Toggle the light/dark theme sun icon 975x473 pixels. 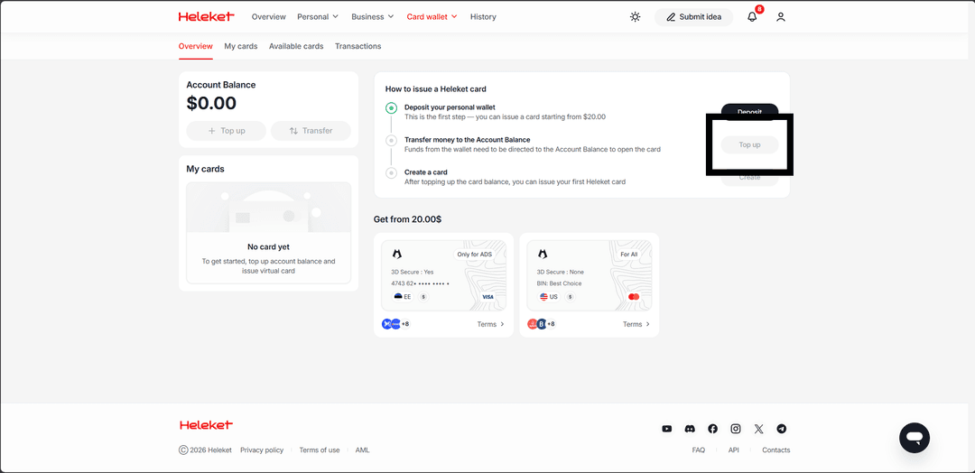click(x=636, y=17)
